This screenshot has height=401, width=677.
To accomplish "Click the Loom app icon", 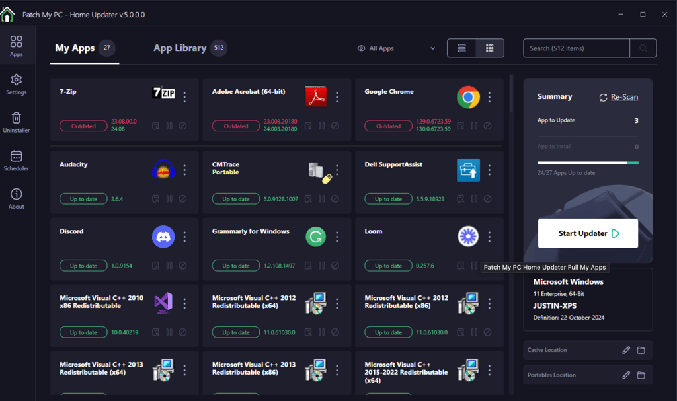I will (x=469, y=237).
